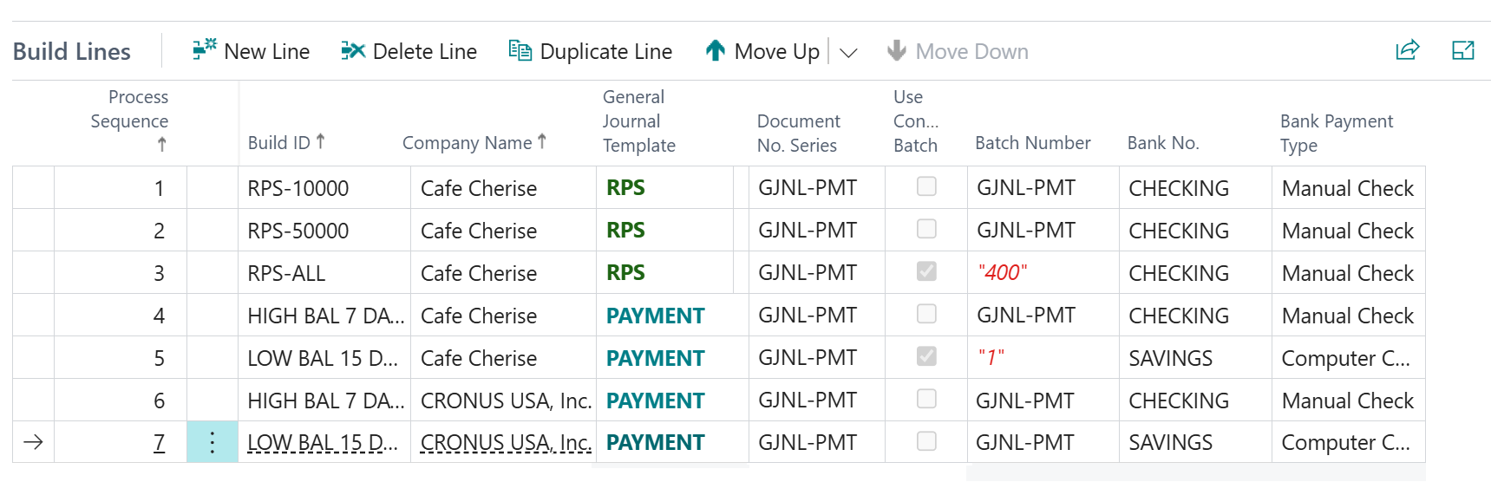1491x482 pixels.
Task: Sort by the Process Sequence column header
Action: 130,120
